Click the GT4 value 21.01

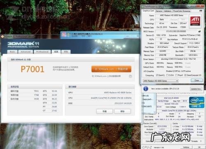coord(54,103)
